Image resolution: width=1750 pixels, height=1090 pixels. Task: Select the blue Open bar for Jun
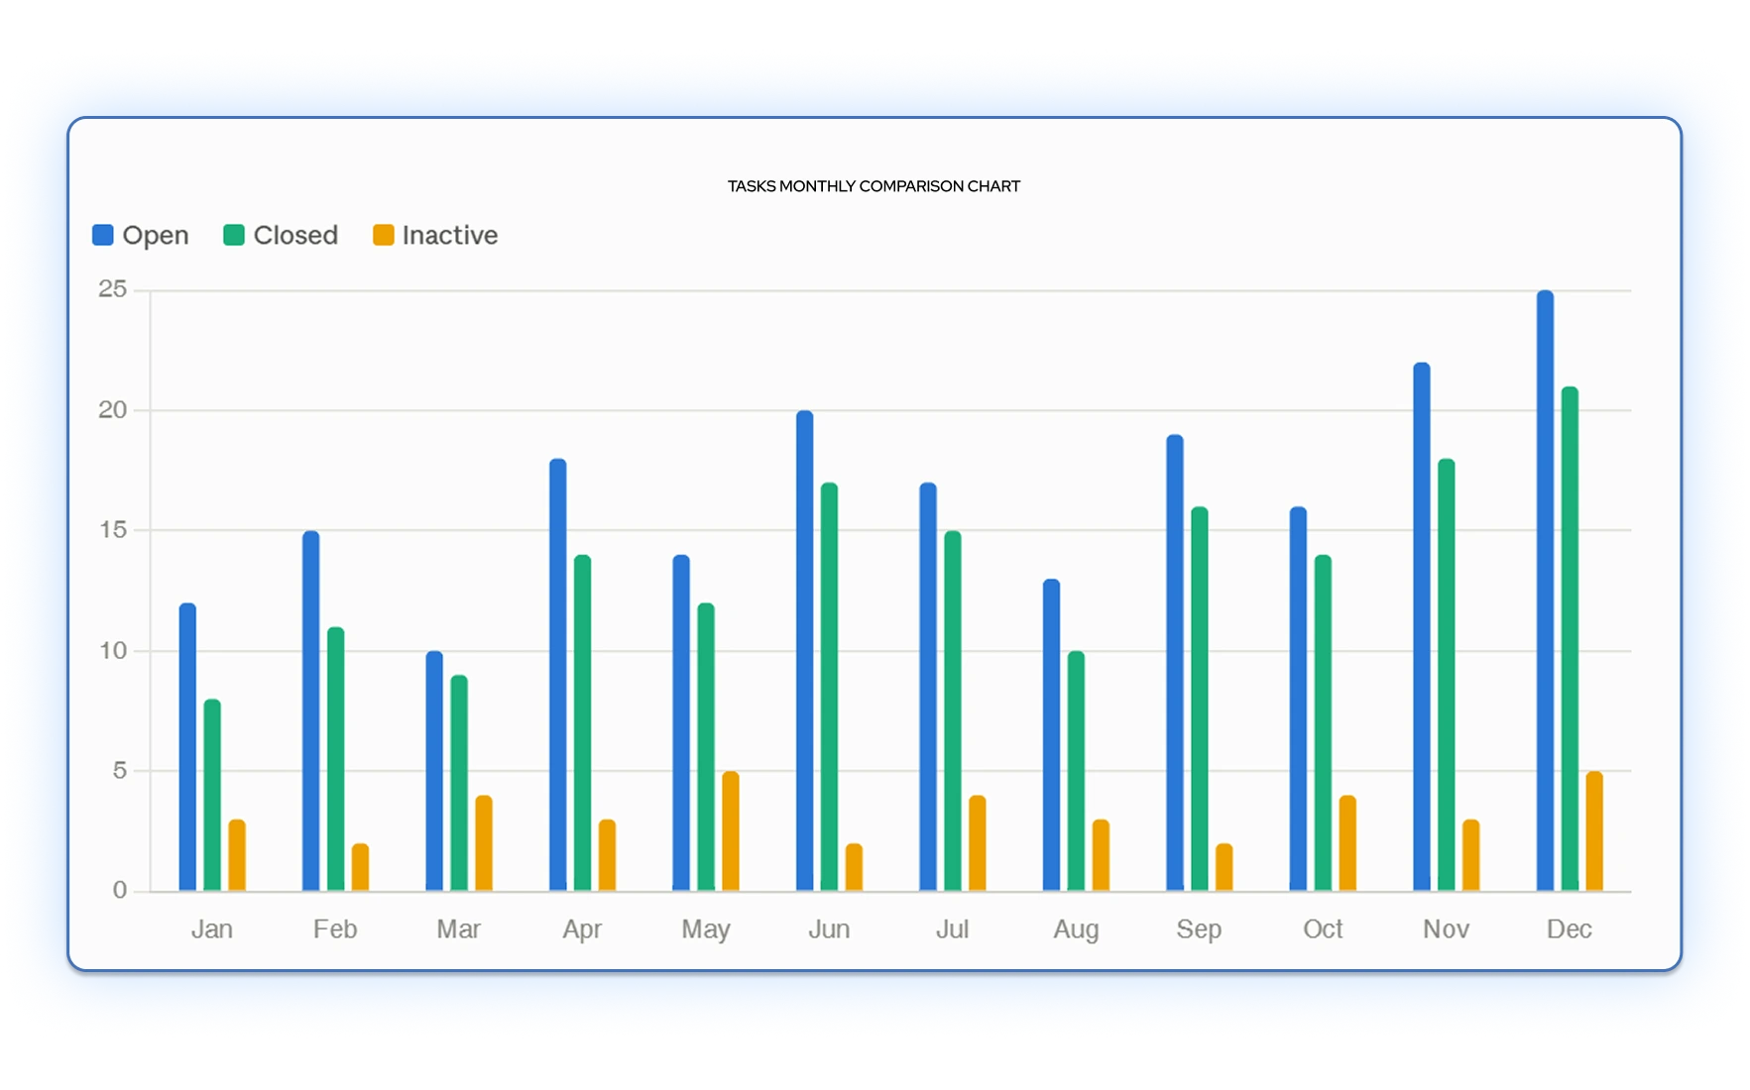tap(805, 651)
